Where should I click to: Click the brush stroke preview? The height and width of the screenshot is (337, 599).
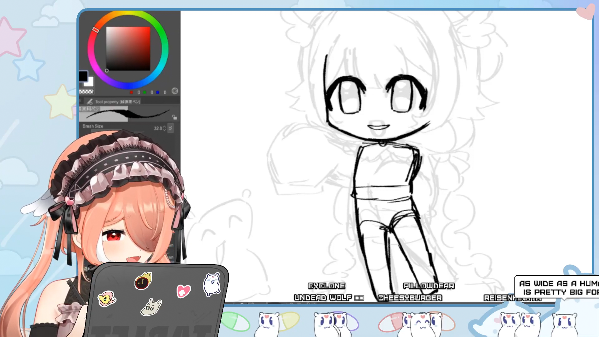click(x=128, y=114)
